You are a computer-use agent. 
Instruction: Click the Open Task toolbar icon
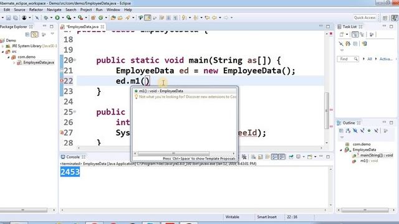click(120, 18)
